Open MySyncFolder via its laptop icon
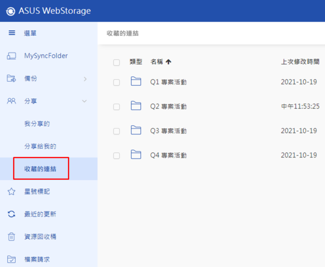The image size is (325, 267). tap(12, 56)
